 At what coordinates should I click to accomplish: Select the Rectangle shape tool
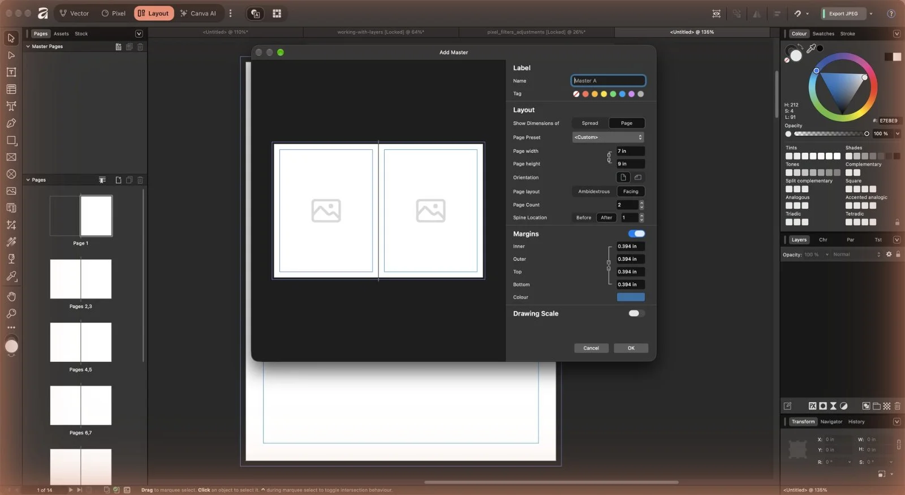[x=11, y=140]
